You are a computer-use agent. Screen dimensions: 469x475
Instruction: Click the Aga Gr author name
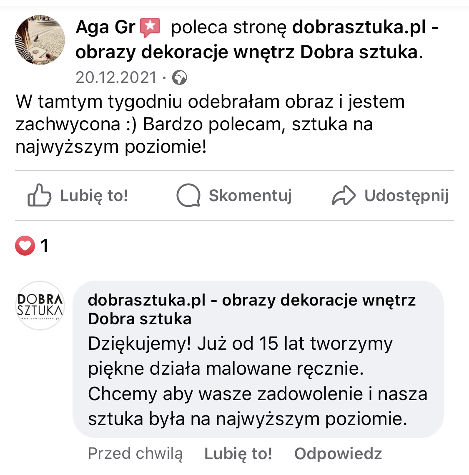pyautogui.click(x=105, y=27)
